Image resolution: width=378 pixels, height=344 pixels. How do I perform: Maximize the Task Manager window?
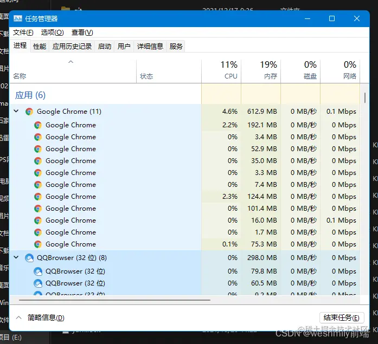[332, 18]
